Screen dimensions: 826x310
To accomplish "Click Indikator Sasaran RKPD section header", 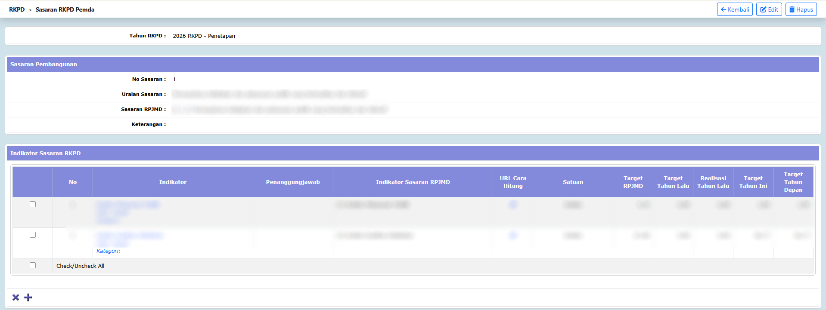I will 46,153.
